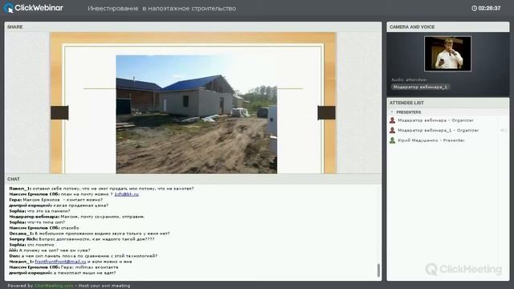The image size is (514, 289).
Task: Click Den's message about сип панель
Action: (84, 256)
